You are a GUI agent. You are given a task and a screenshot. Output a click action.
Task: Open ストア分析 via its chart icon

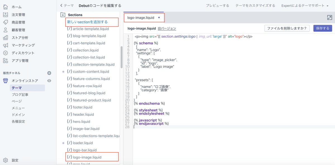tap(6, 37)
